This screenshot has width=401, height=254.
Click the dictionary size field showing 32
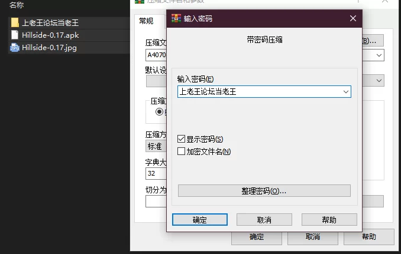tap(156, 173)
